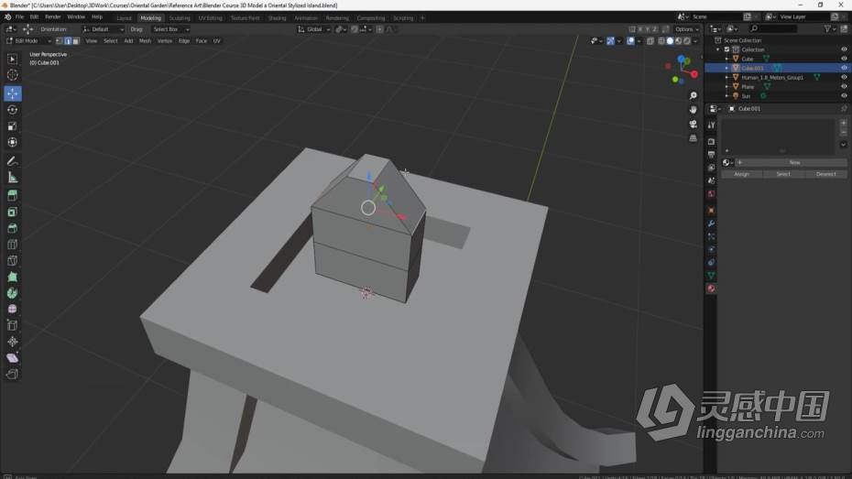Switch to the Sculpting workspace tab
Image resolution: width=852 pixels, height=479 pixels.
coord(180,18)
